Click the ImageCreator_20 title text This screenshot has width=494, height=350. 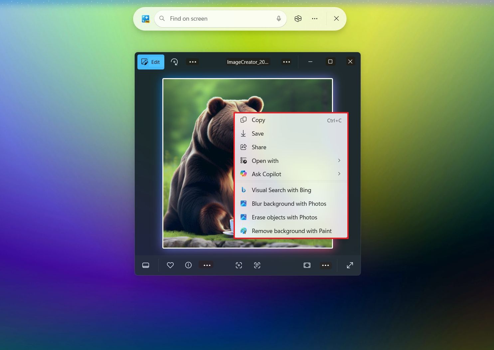(247, 62)
